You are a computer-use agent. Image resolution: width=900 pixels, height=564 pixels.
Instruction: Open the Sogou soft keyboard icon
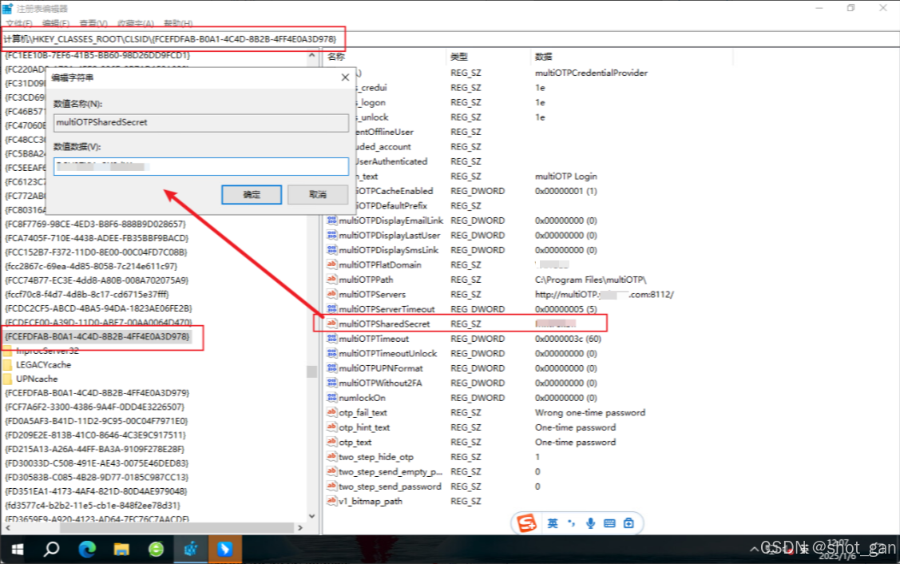pos(609,523)
